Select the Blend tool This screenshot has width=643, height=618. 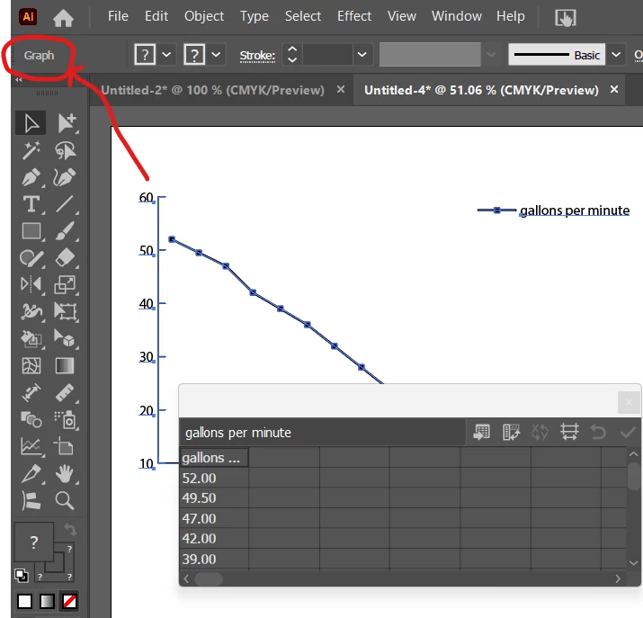tap(31, 419)
